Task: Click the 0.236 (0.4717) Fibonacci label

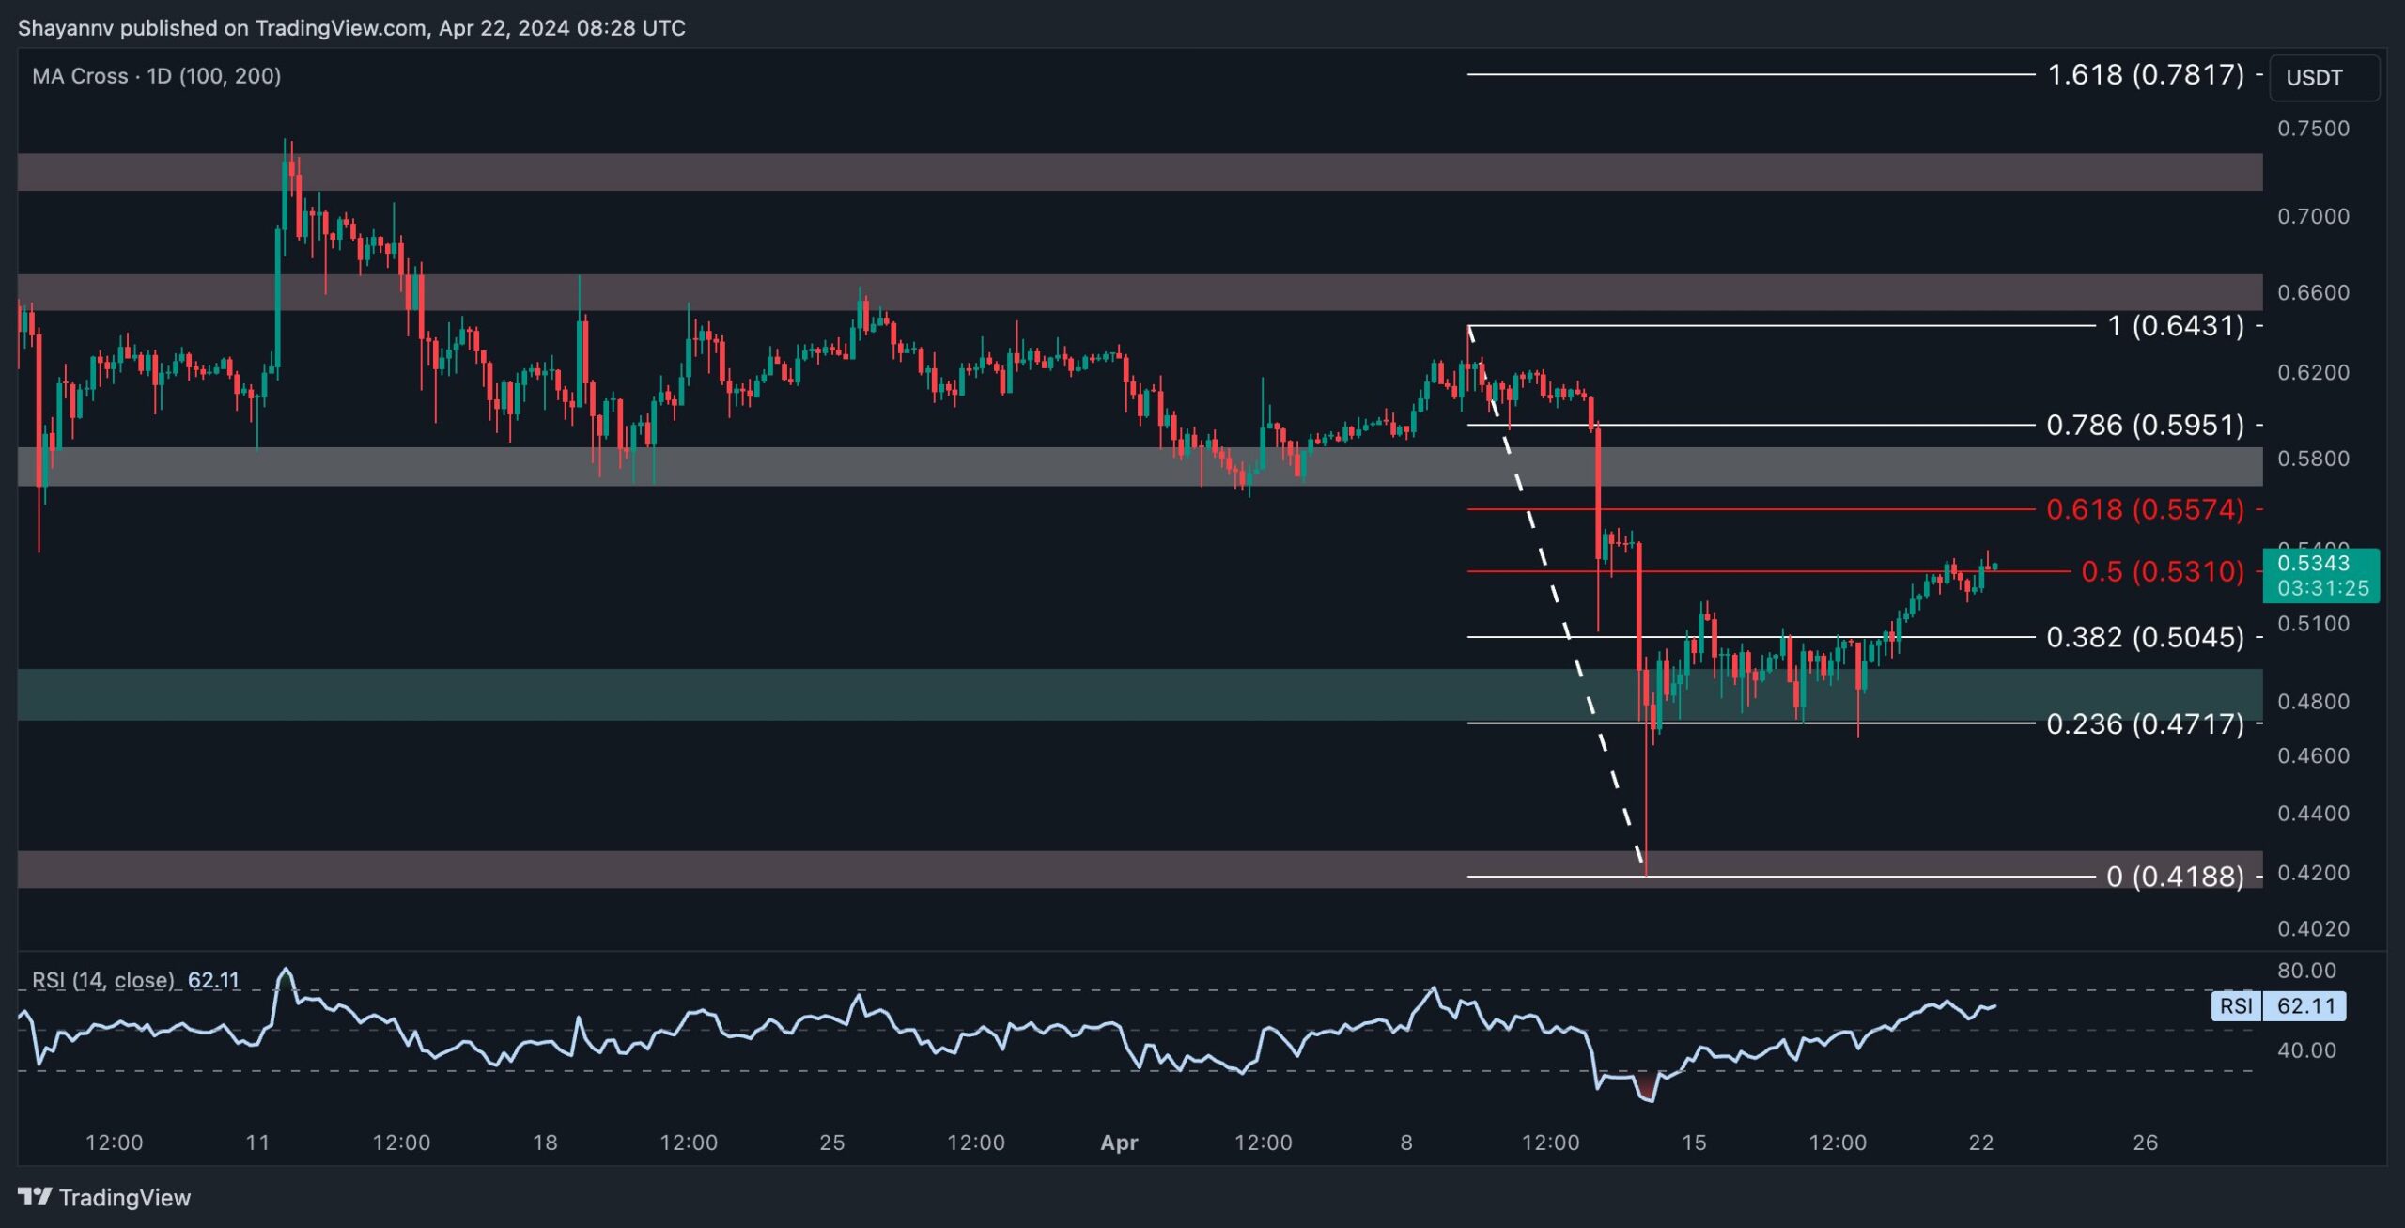Action: point(2145,723)
